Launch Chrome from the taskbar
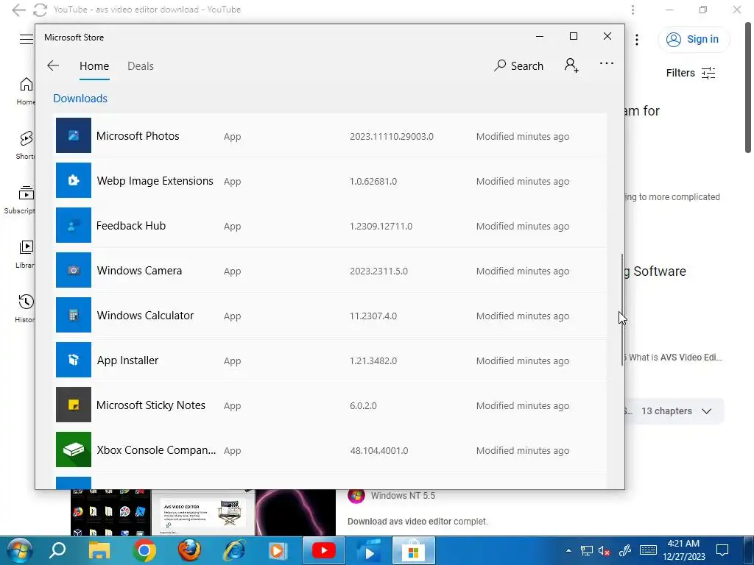Screen dimensions: 754x565 [x=144, y=550]
